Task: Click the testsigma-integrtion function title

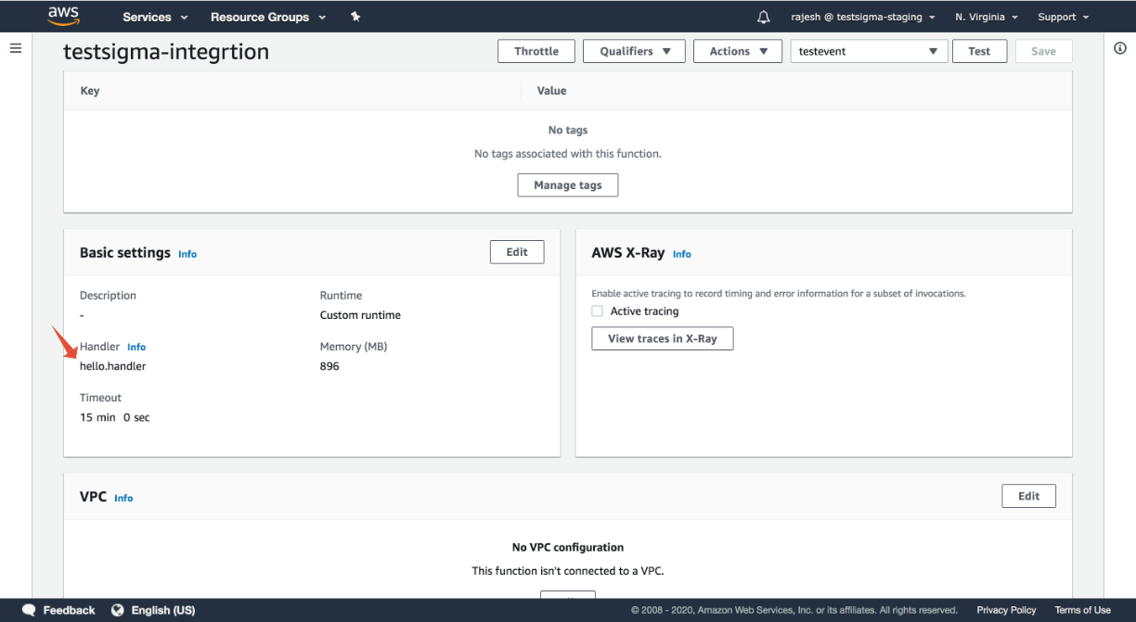Action: (166, 52)
